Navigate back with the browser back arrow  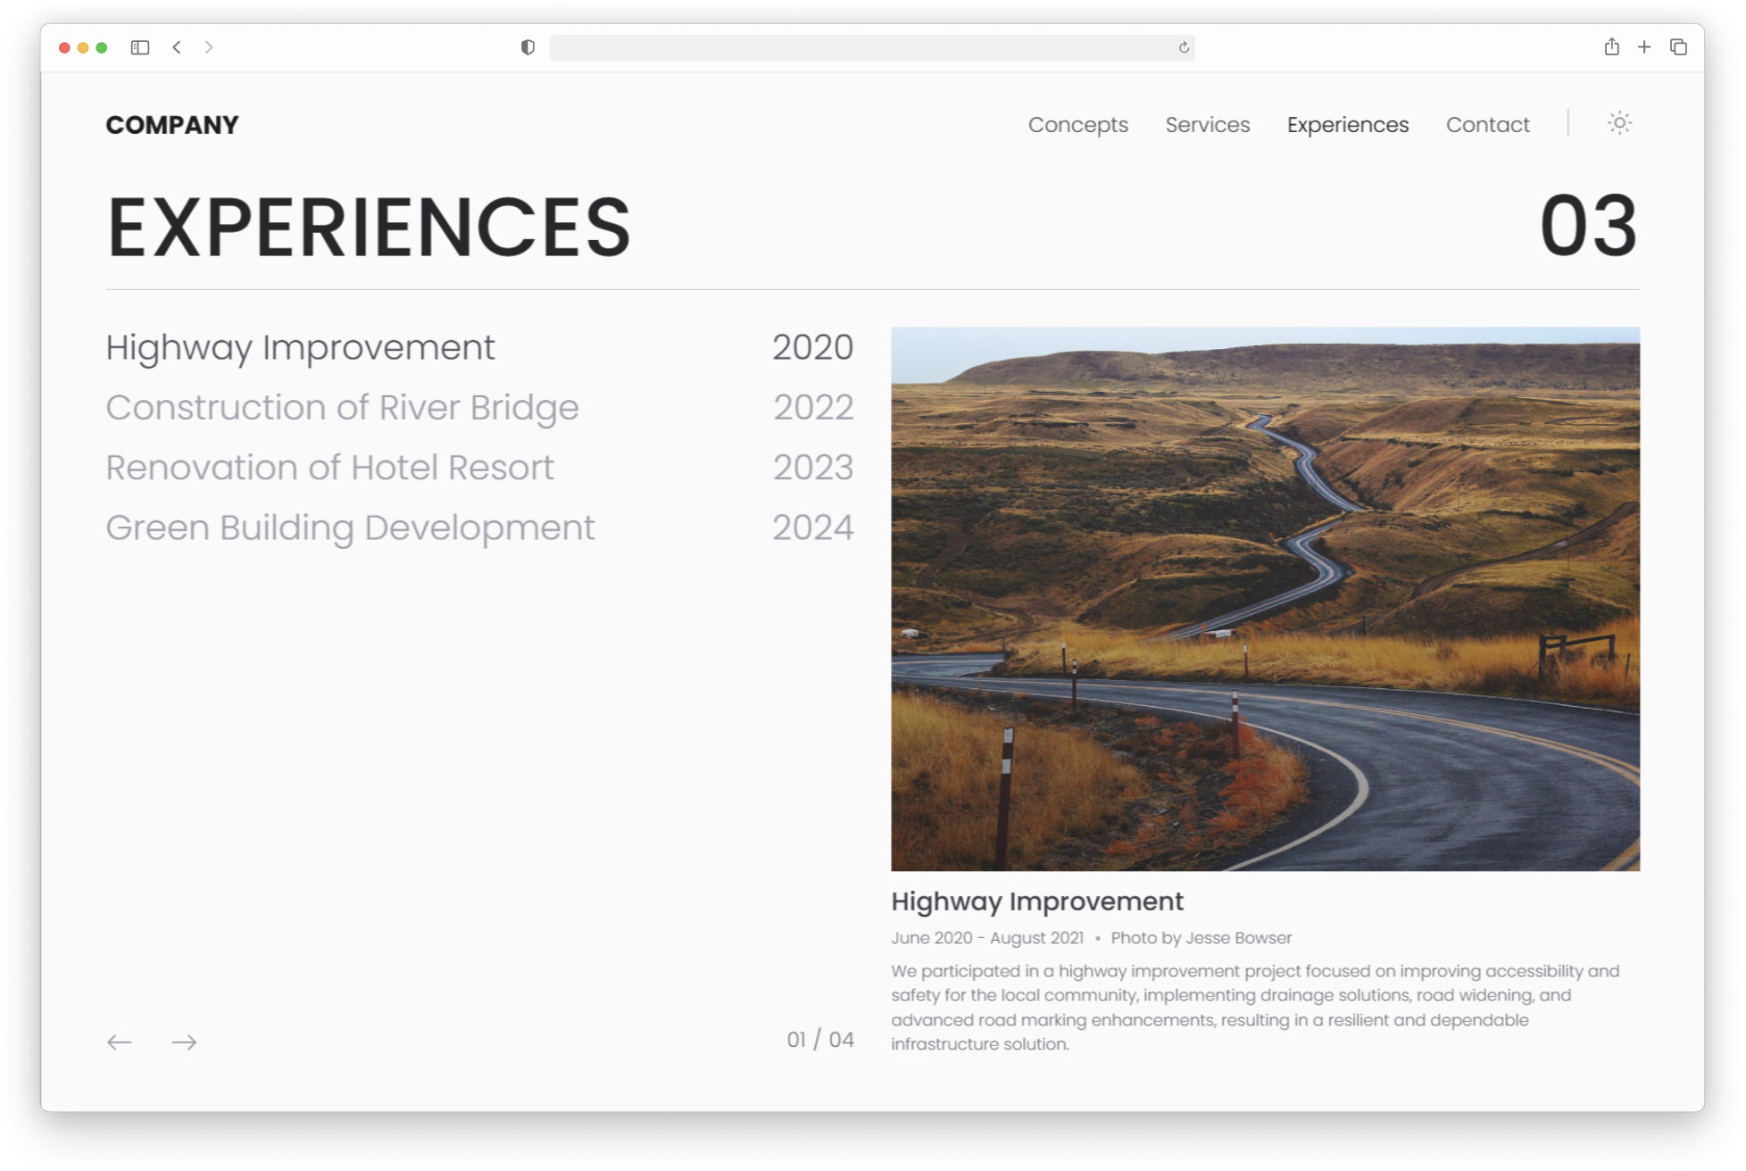(177, 49)
